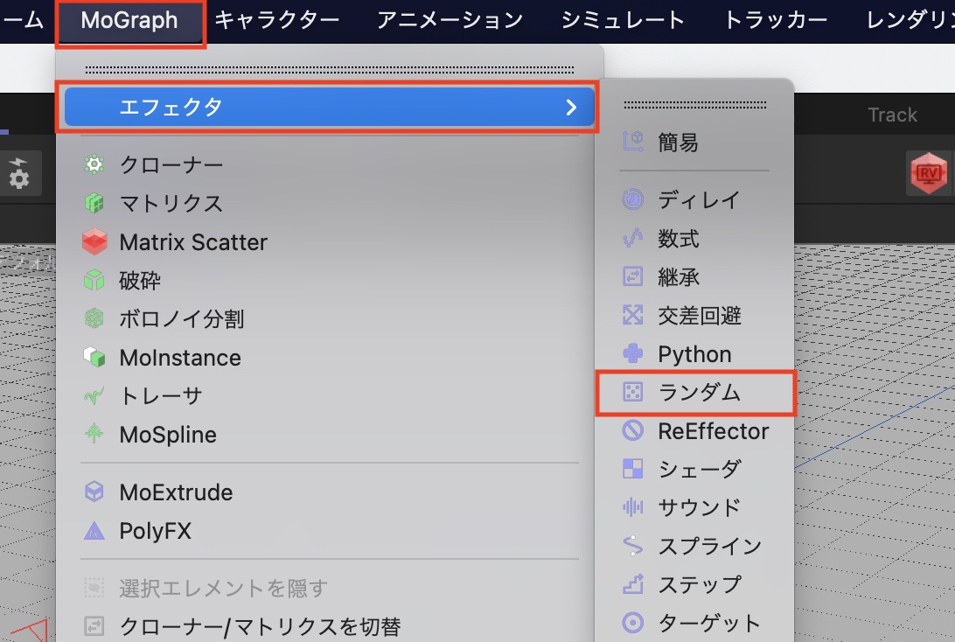Open the Animation (アニメーション) menu
Screen dimensions: 955x642
450,20
